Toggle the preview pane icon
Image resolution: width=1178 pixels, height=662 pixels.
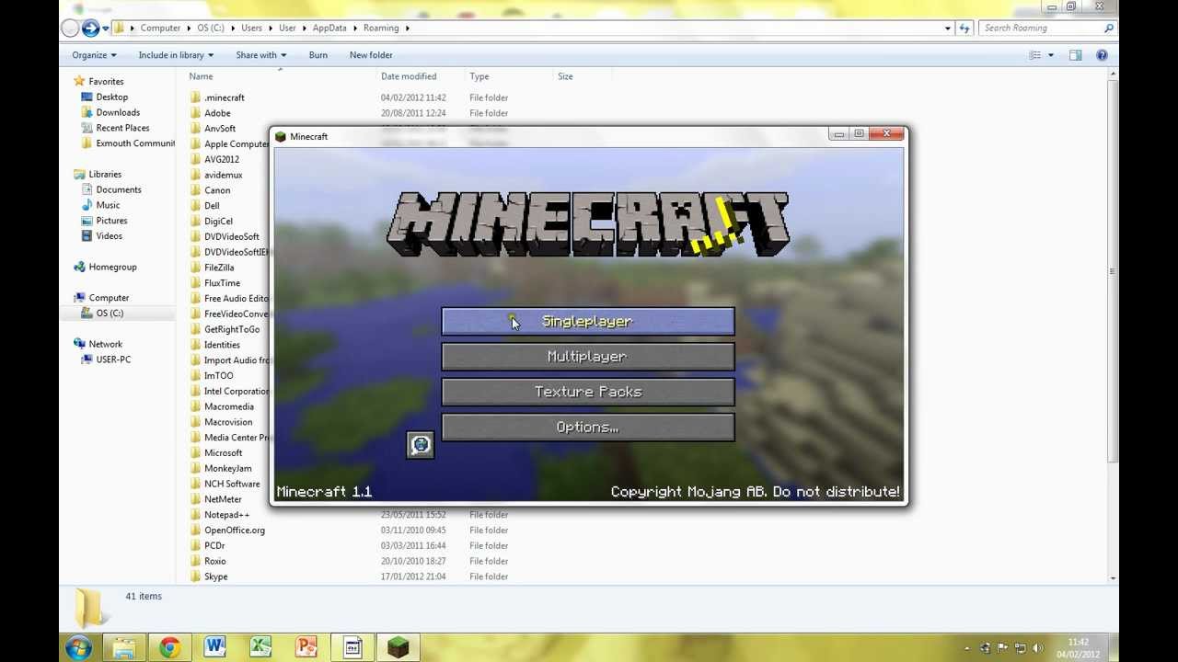(x=1075, y=55)
